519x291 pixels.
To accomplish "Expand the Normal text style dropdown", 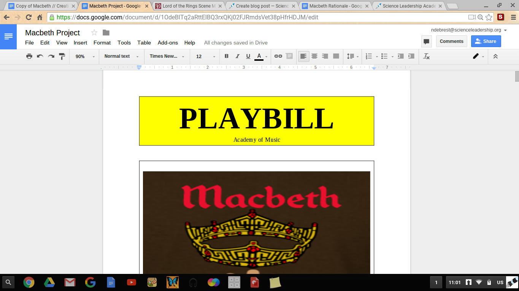I will (x=121, y=56).
